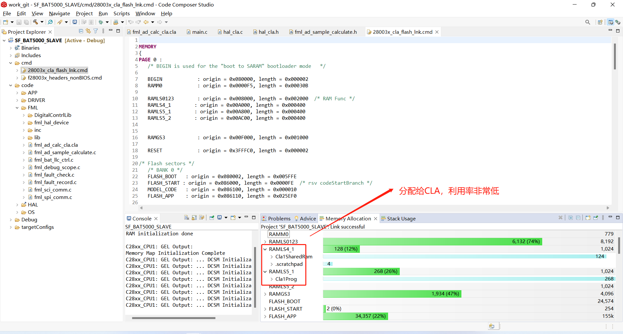The height and width of the screenshot is (334, 623).
Task: Clear the Console output icon
Action: (187, 218)
